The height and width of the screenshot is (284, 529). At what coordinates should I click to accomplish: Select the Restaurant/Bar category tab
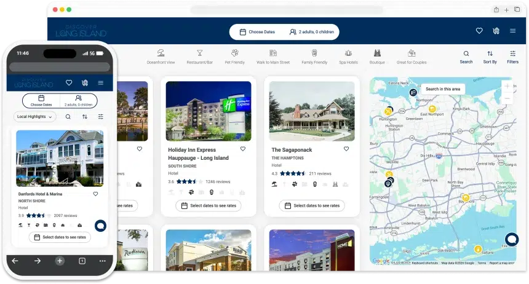point(199,53)
